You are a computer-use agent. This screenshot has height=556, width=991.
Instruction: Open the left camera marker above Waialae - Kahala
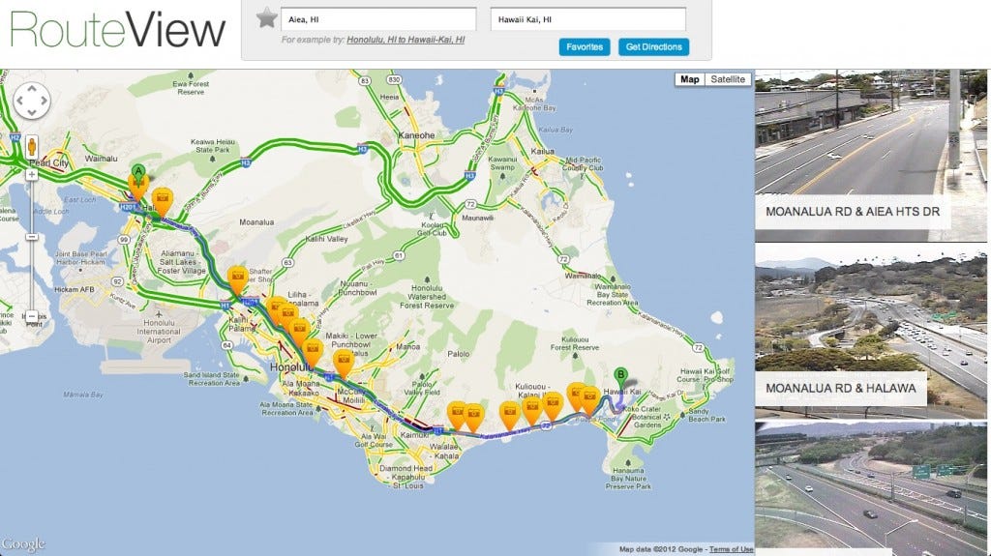click(457, 415)
